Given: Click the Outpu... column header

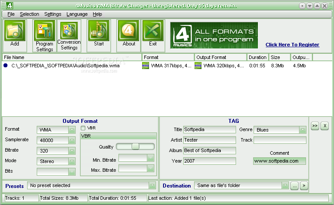Looking at the screenshot, I should [x=302, y=57].
